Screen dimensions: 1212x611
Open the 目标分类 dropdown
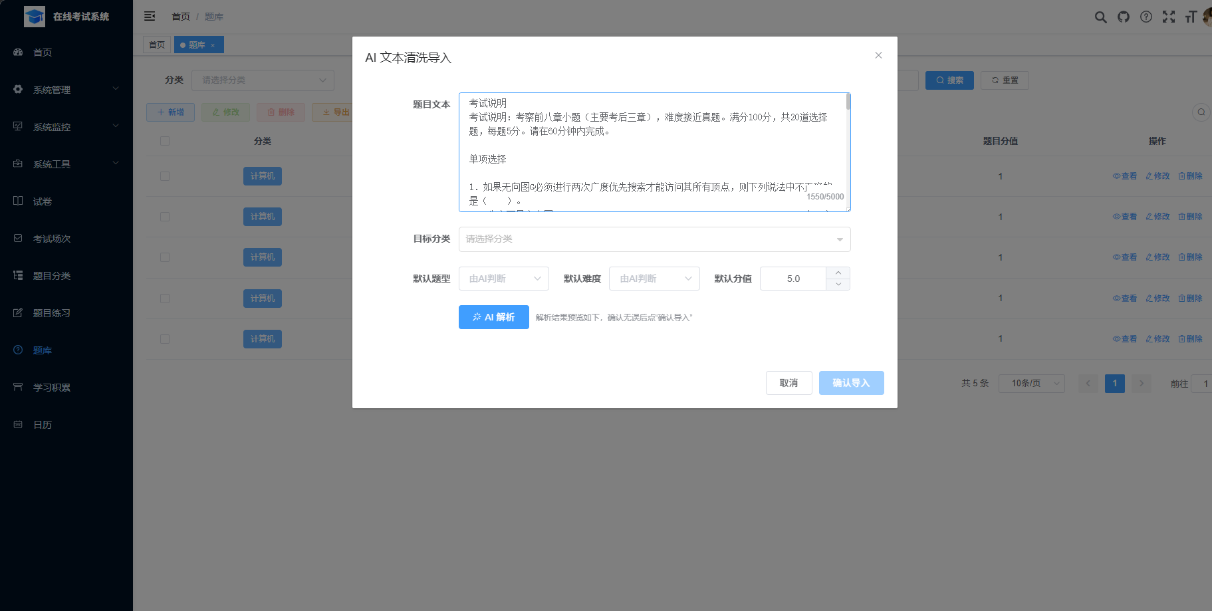[x=654, y=239]
